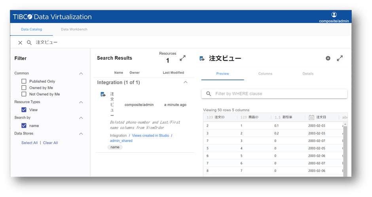Open the Columns tab

point(265,74)
